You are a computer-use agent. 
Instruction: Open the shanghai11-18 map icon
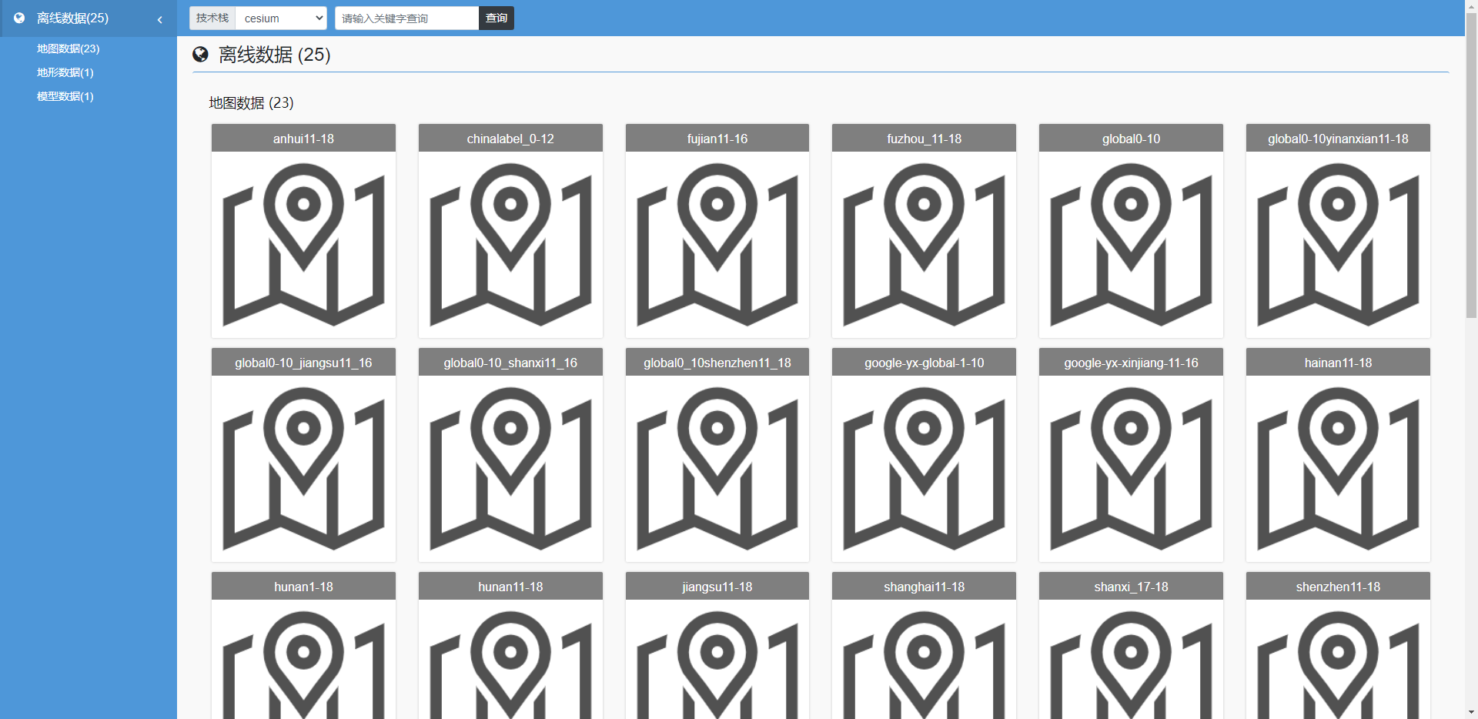coord(924,665)
